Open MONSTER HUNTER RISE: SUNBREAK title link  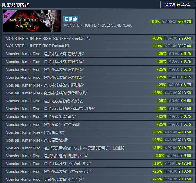click(98, 25)
